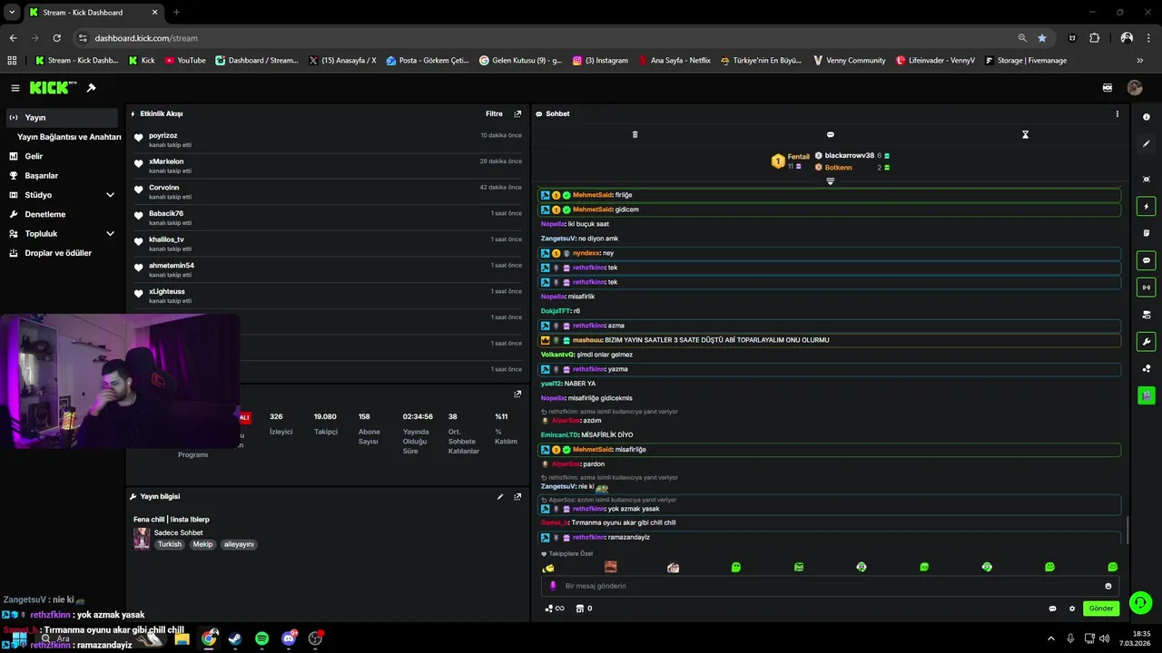Toggle the broadcast signal panel in right sidebar
The image size is (1162, 653).
point(1146,288)
